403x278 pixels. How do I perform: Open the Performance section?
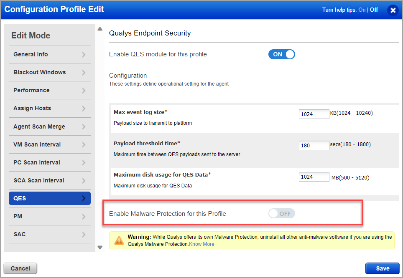click(50, 90)
